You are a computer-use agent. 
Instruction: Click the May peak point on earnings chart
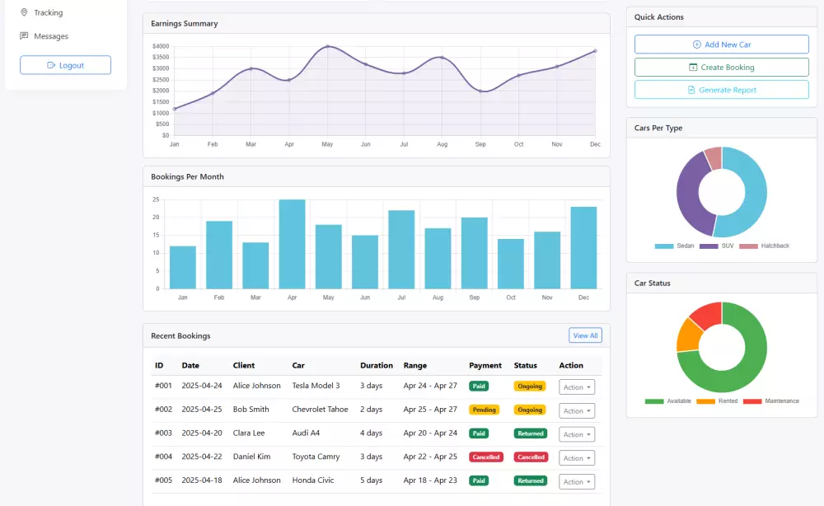327,46
